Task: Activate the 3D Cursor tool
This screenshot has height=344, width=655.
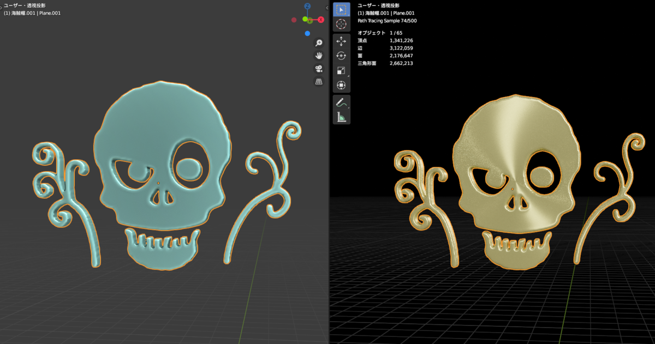Action: [341, 24]
